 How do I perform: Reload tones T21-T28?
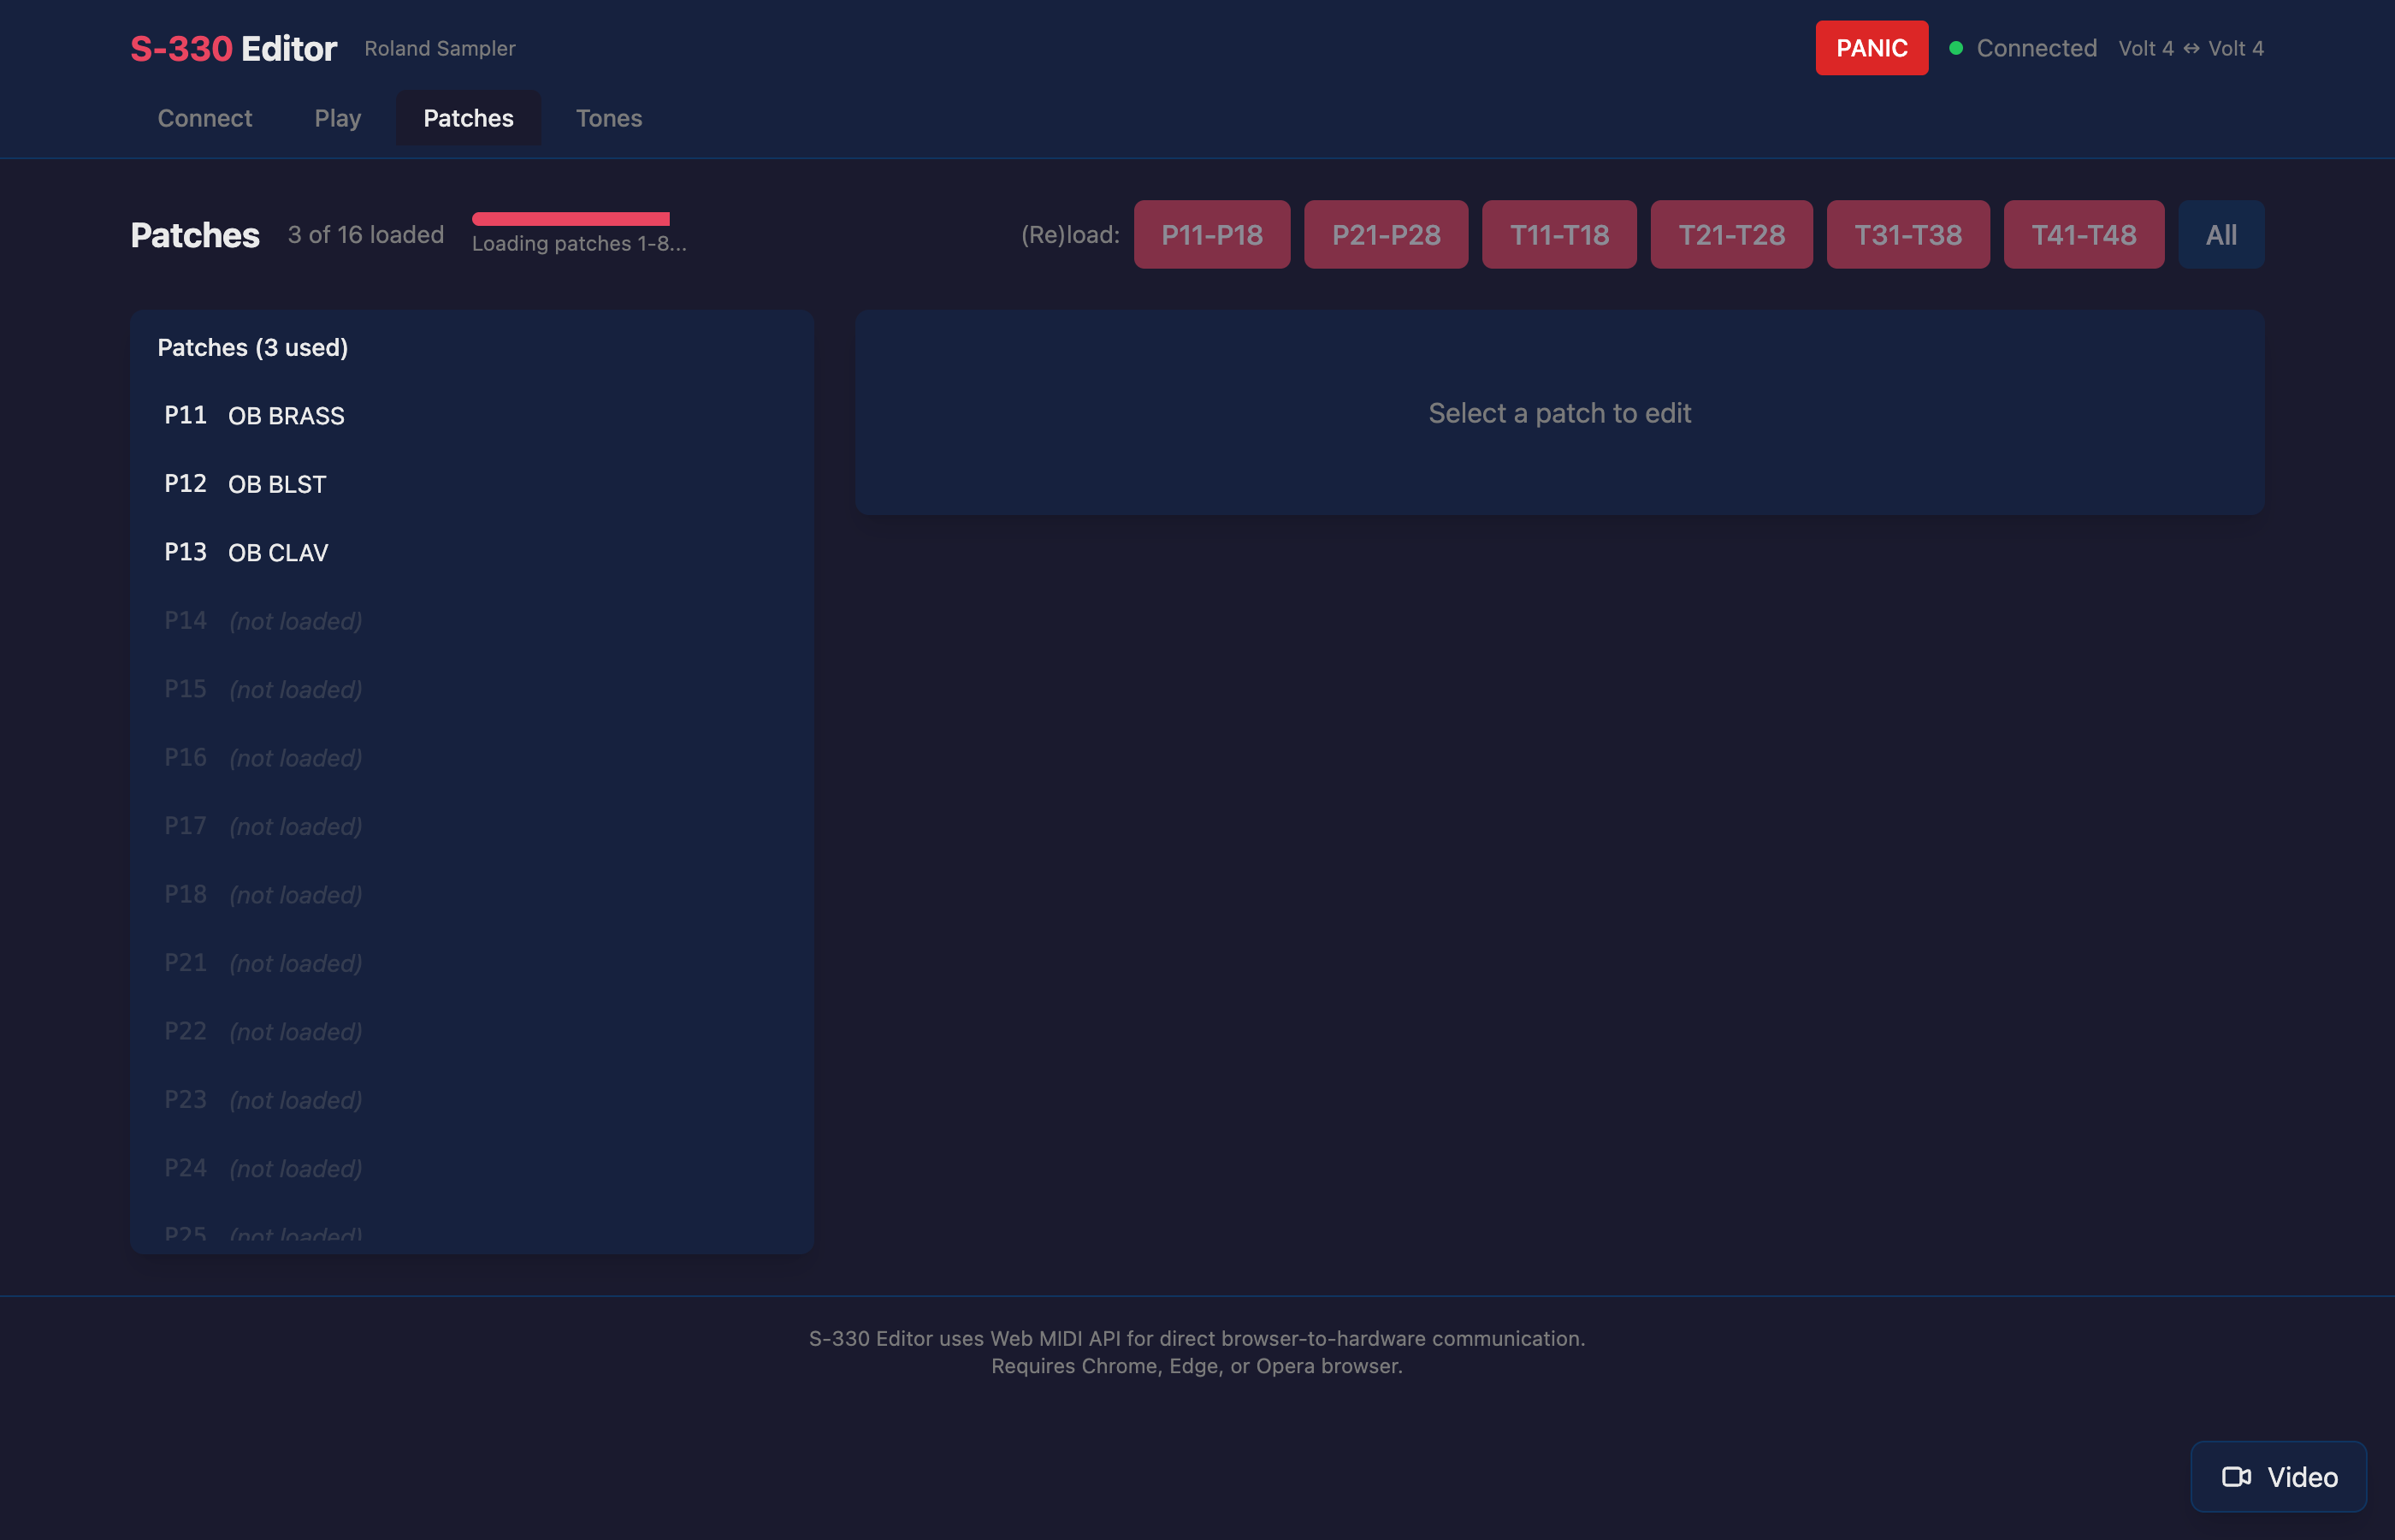pos(1732,234)
